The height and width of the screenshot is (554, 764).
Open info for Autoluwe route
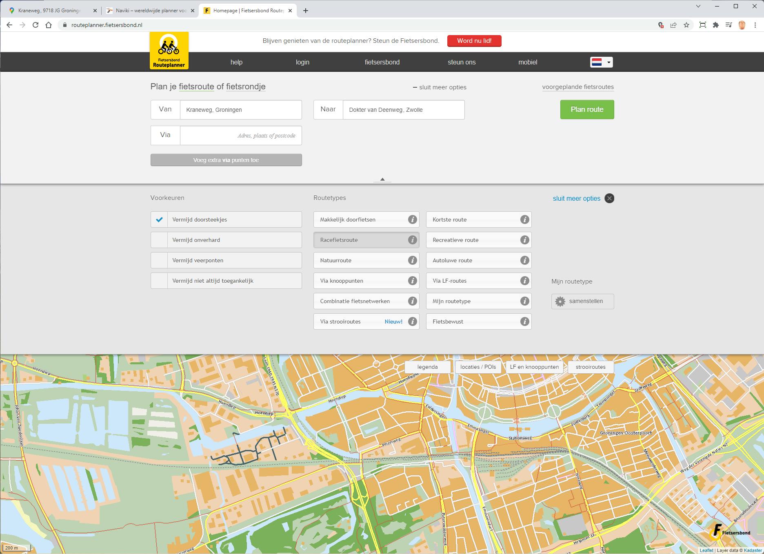[524, 260]
